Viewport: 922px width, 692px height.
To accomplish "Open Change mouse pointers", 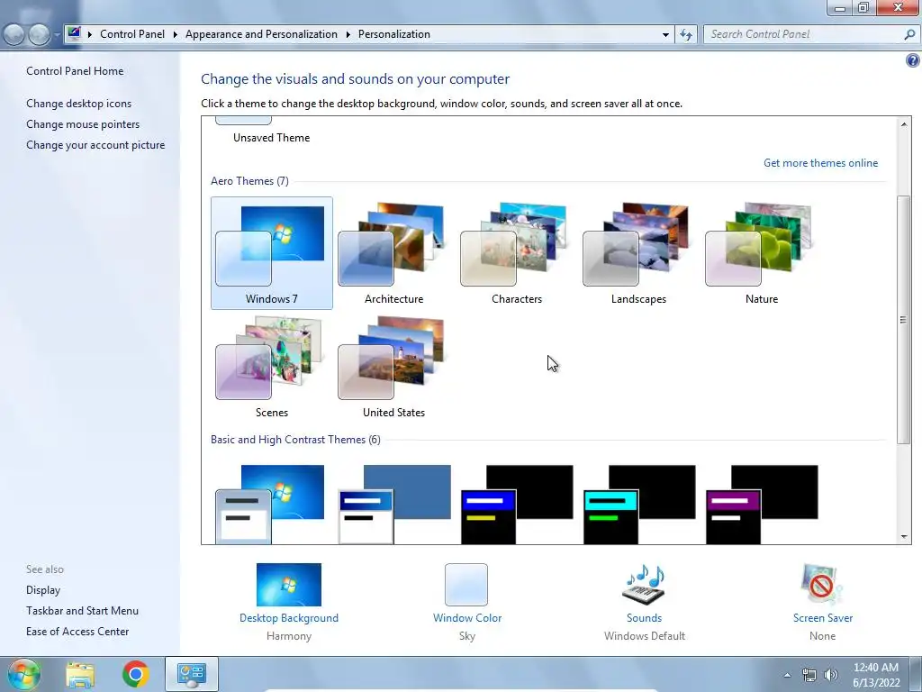I will click(x=83, y=124).
